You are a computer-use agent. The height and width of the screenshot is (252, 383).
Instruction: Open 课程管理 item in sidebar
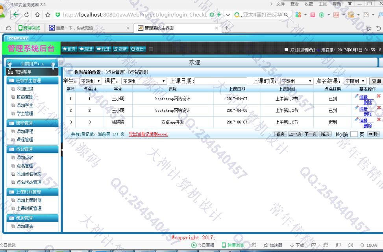(25, 139)
